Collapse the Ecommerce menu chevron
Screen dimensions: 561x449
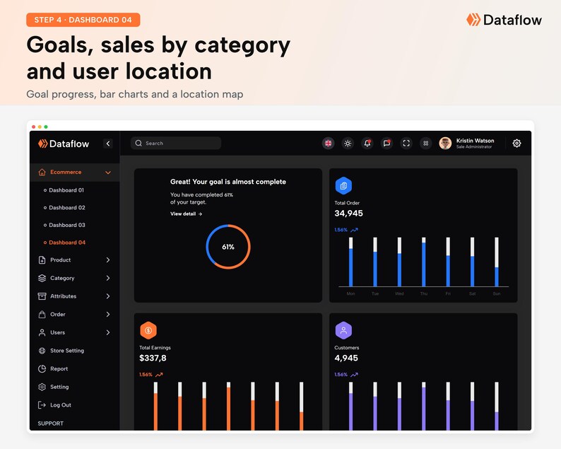(108, 173)
